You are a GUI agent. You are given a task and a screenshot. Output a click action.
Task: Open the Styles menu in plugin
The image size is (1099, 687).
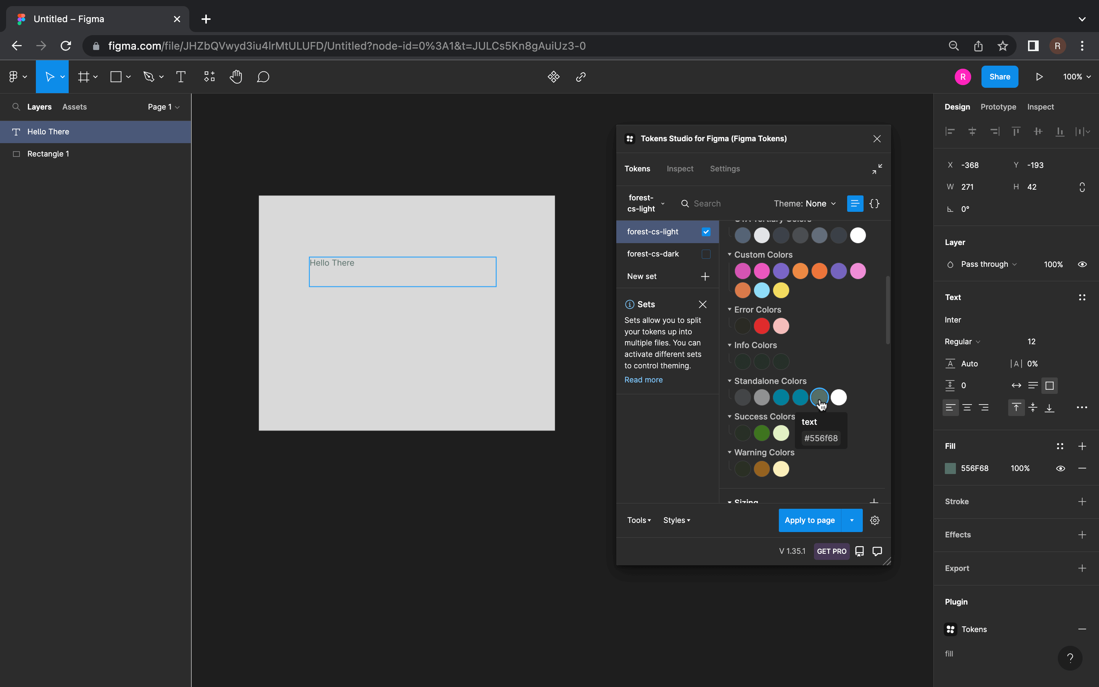pyautogui.click(x=677, y=520)
